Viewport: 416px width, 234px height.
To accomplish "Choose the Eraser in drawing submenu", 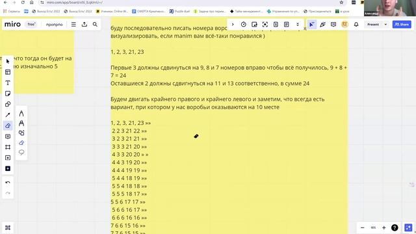I will coord(21,143).
